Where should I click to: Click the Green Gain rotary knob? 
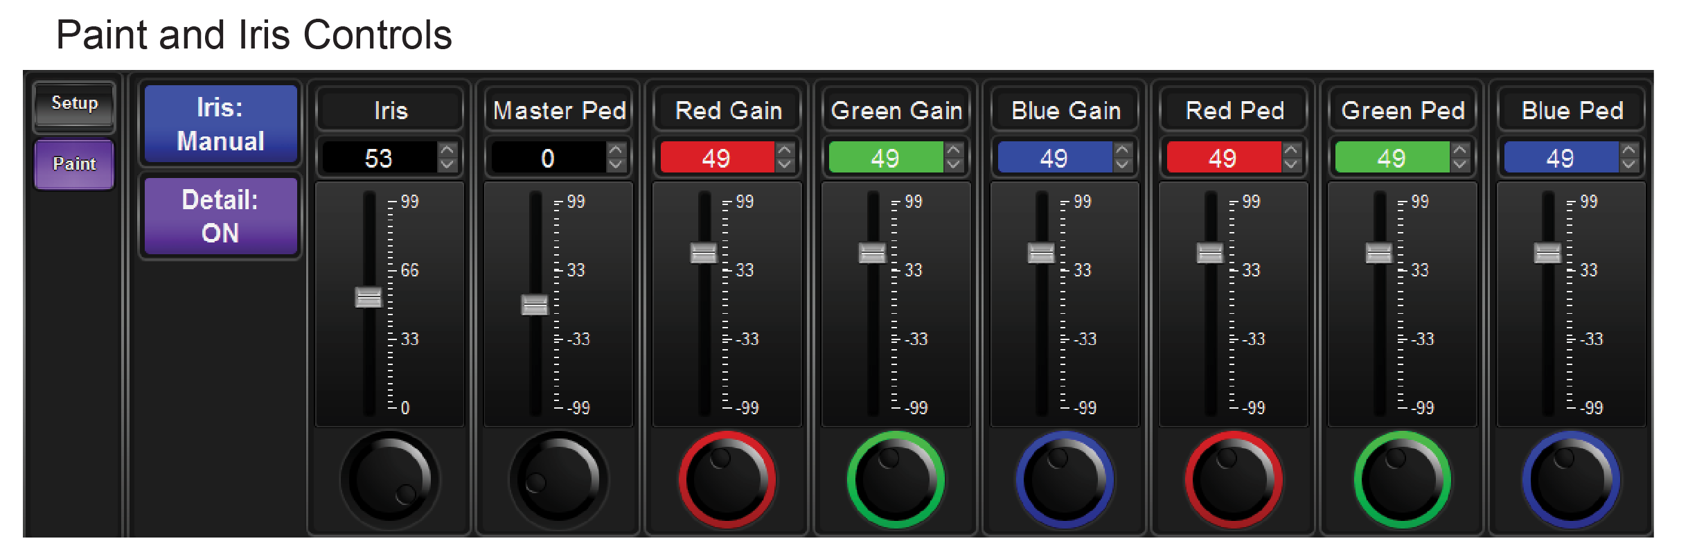click(x=896, y=479)
